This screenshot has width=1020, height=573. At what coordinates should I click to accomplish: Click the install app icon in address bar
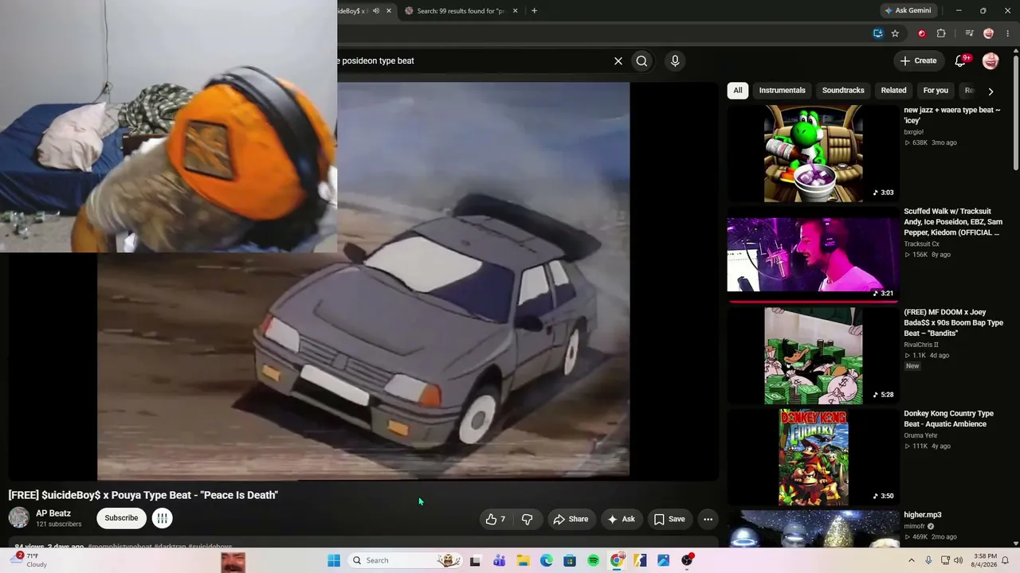pos(877,33)
